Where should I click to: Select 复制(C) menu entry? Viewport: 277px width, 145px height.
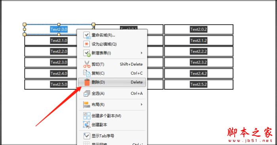point(112,73)
